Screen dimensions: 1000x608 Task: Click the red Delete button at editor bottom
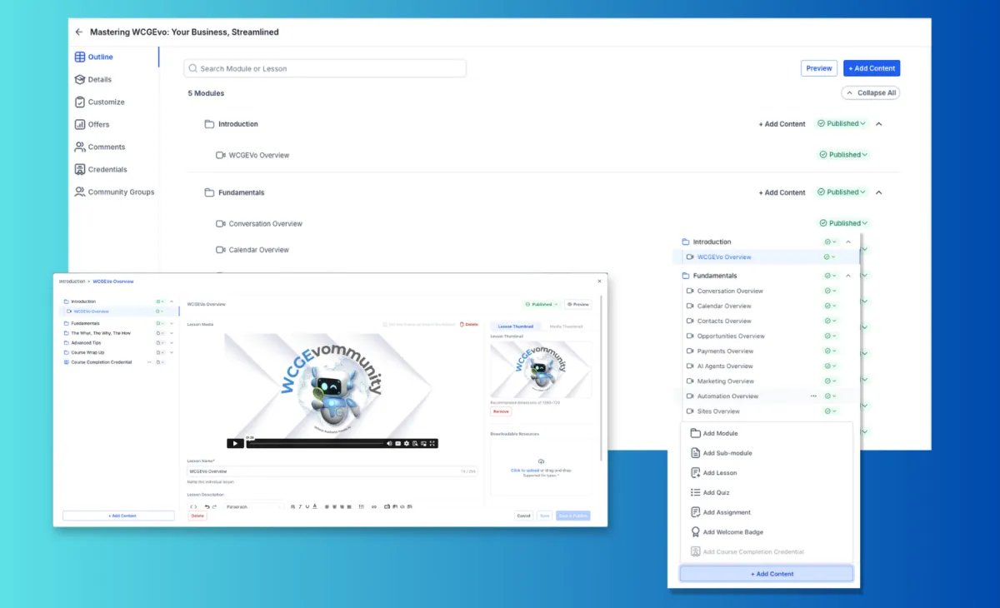pyautogui.click(x=197, y=516)
